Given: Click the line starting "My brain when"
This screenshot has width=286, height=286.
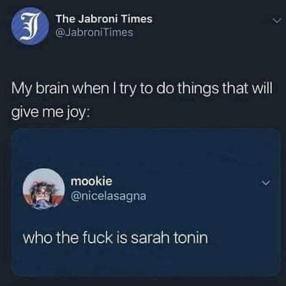Looking at the screenshot, I should [x=142, y=90].
